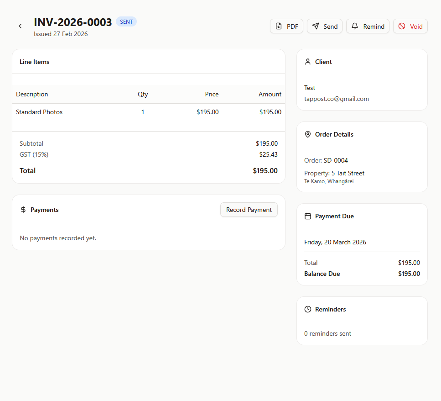Image resolution: width=441 pixels, height=401 pixels.
Task: Click the client email tappost.co@gmail.com
Action: [x=336, y=99]
